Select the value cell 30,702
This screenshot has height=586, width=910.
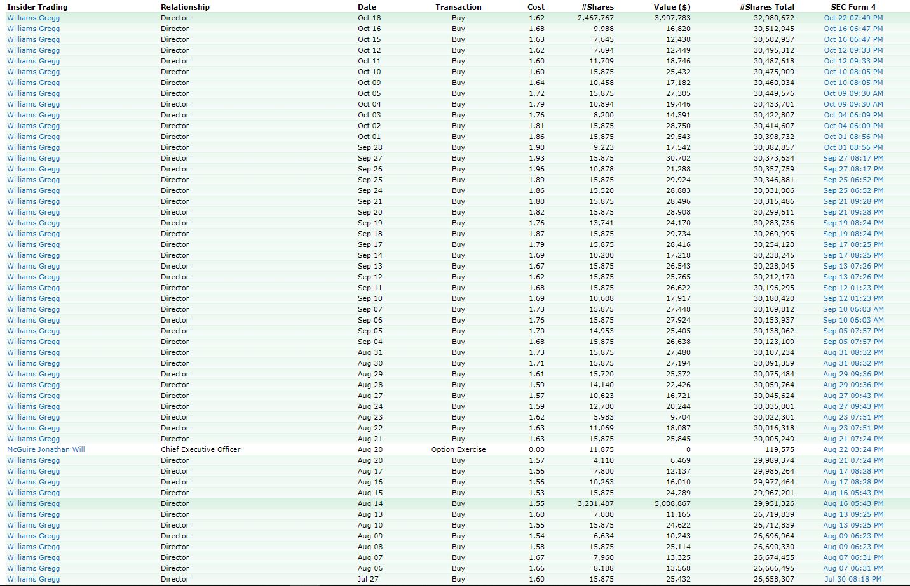coord(678,158)
